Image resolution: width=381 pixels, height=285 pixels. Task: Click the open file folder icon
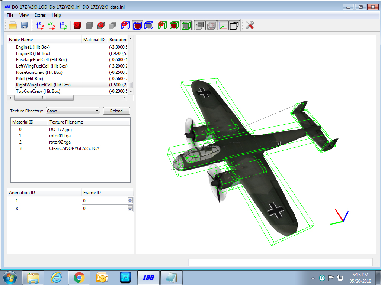pos(13,25)
